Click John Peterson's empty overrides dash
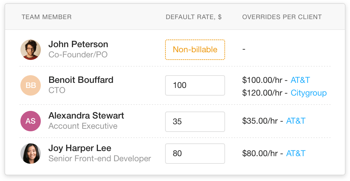Viewport: 350px width, 181px height. coord(244,50)
